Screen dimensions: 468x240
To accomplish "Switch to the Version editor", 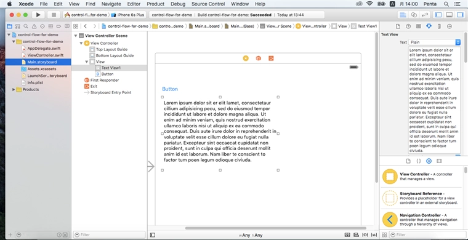I will click(x=424, y=15).
